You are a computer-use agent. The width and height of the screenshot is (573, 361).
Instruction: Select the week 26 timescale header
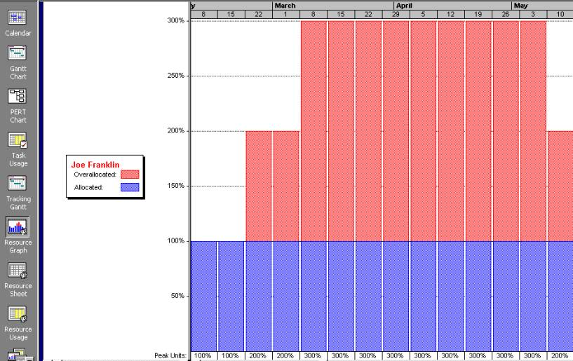click(x=506, y=14)
